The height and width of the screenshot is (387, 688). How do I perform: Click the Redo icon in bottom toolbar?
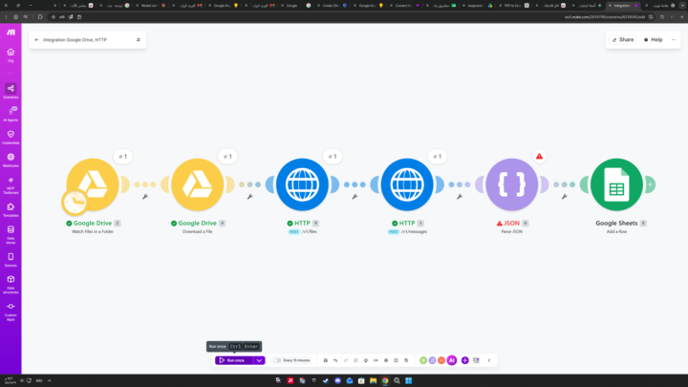[346, 360]
